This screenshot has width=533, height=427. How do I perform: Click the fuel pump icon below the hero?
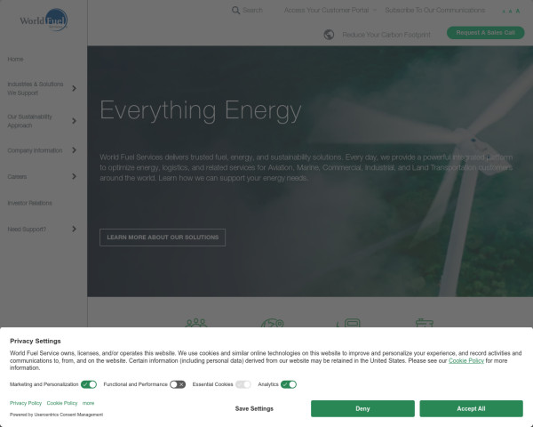pos(348,322)
